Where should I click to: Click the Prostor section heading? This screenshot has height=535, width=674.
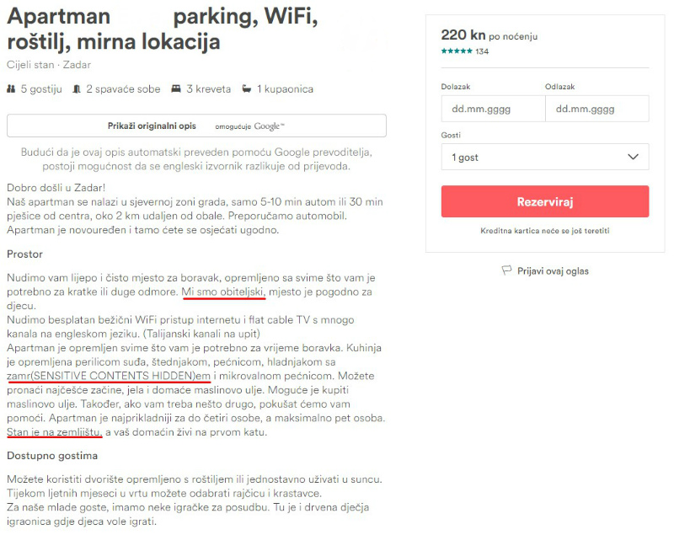(25, 254)
